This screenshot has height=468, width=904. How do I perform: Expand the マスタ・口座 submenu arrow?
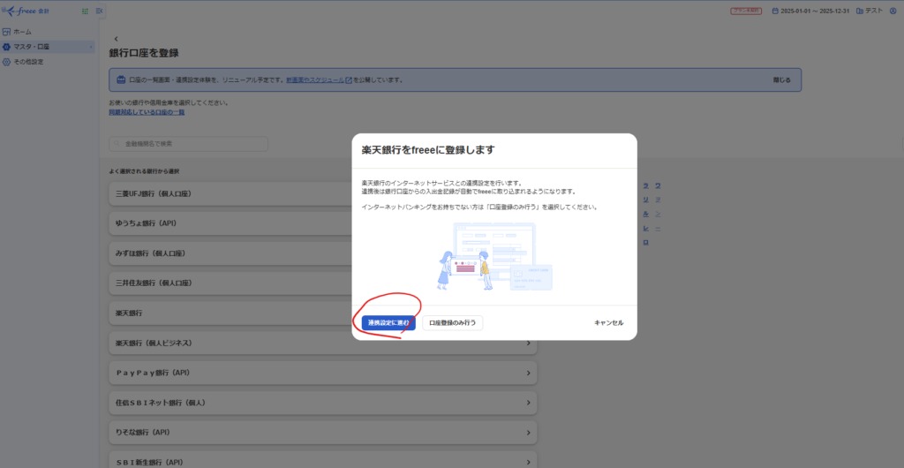click(91, 47)
